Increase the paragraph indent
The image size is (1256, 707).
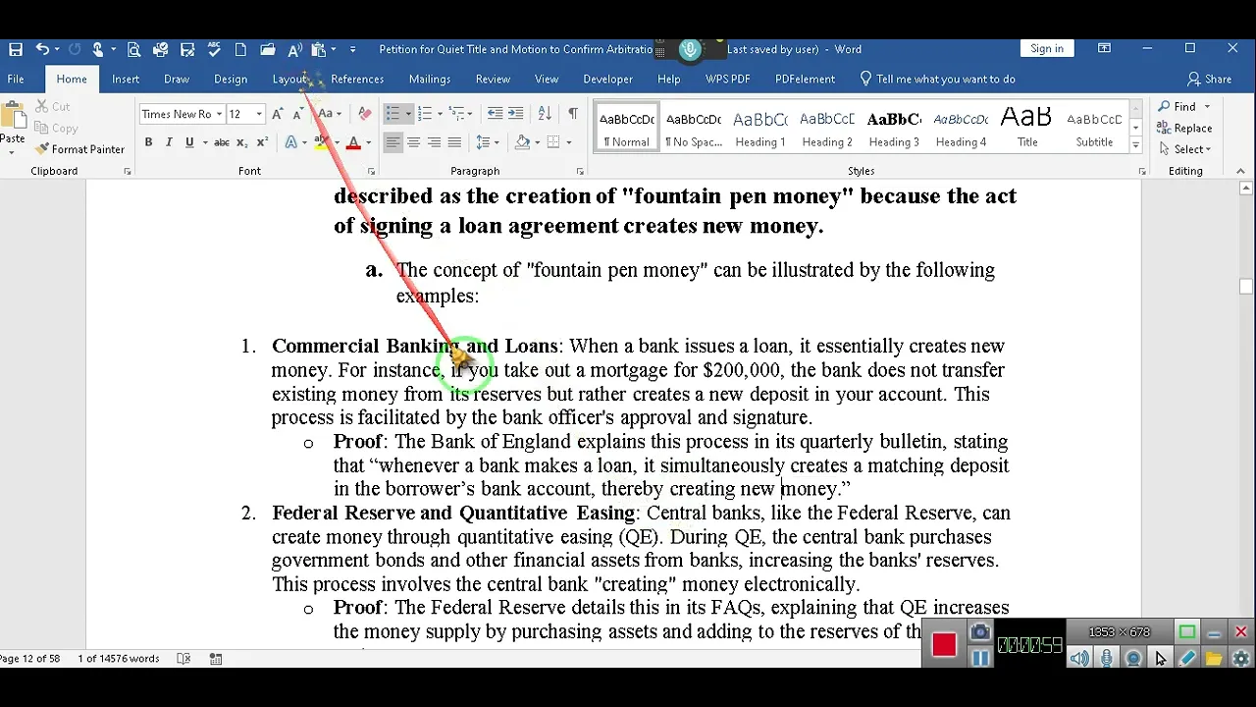tap(517, 114)
